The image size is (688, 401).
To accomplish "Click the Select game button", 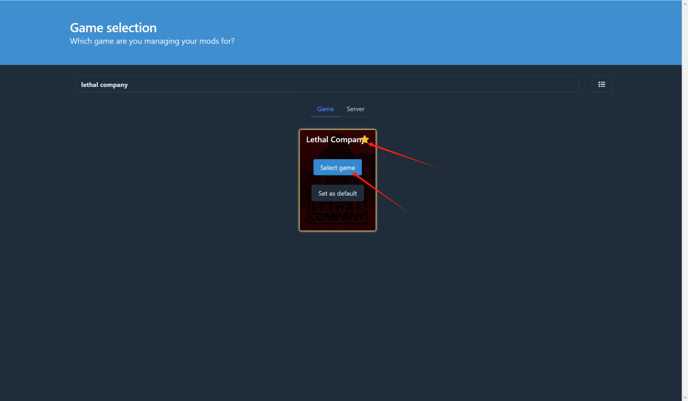I will pyautogui.click(x=338, y=167).
